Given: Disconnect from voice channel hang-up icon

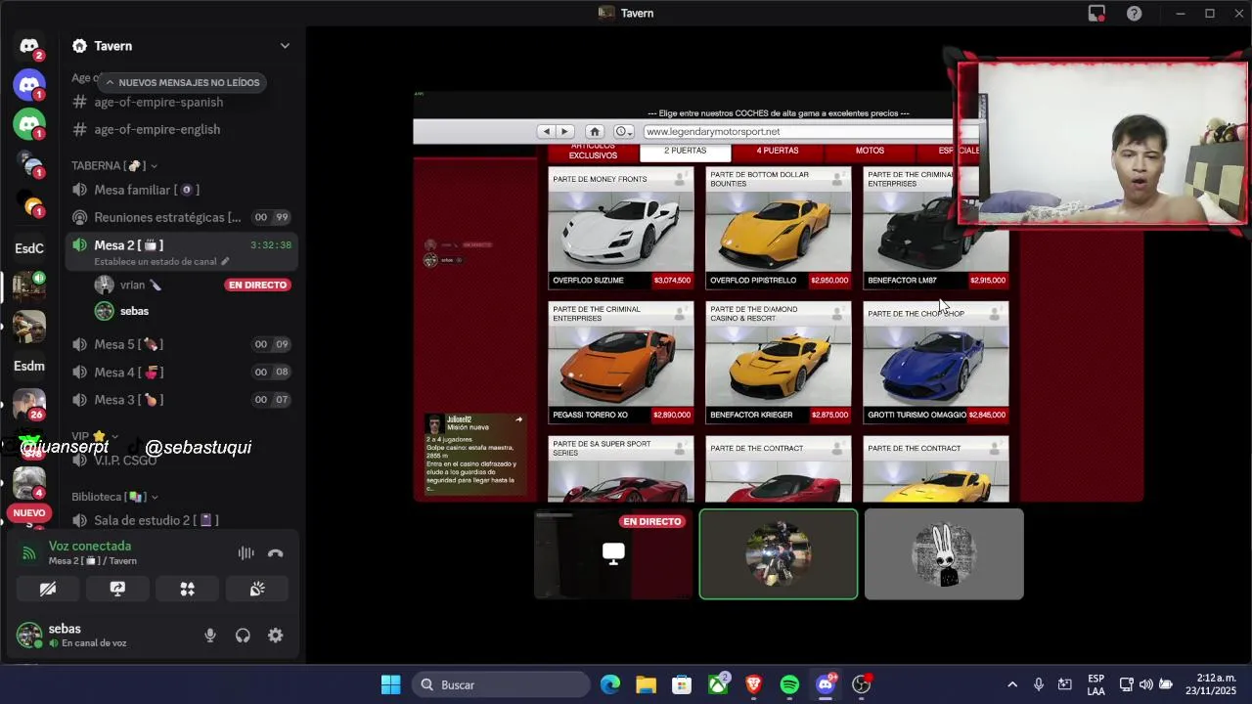Looking at the screenshot, I should (x=276, y=553).
